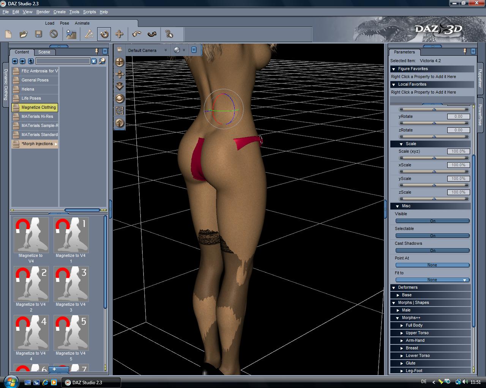
Task: Open the viewport draw style sphere dropdown
Action: [x=179, y=50]
